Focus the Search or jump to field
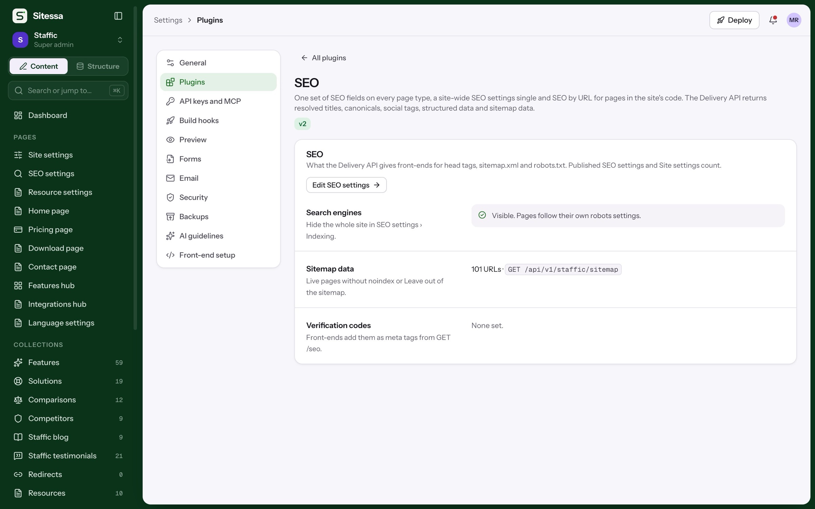The height and width of the screenshot is (509, 815). (68, 90)
